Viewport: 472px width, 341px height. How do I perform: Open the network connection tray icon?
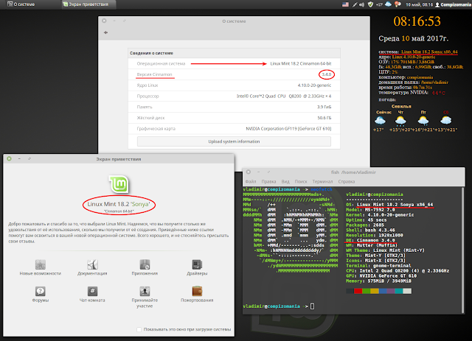(x=355, y=4)
